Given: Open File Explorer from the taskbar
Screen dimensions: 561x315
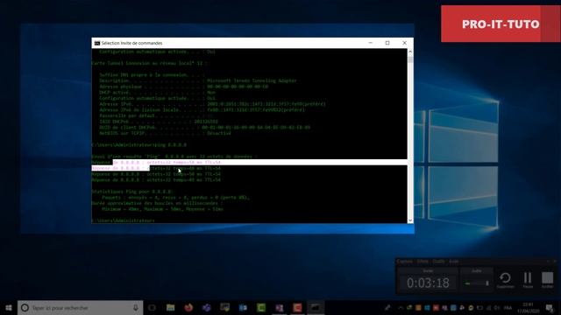Looking at the screenshot, I should [170, 307].
